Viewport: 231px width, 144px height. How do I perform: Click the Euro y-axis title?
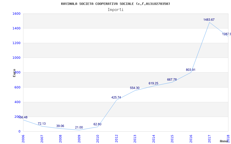pyautogui.click(x=14, y=73)
